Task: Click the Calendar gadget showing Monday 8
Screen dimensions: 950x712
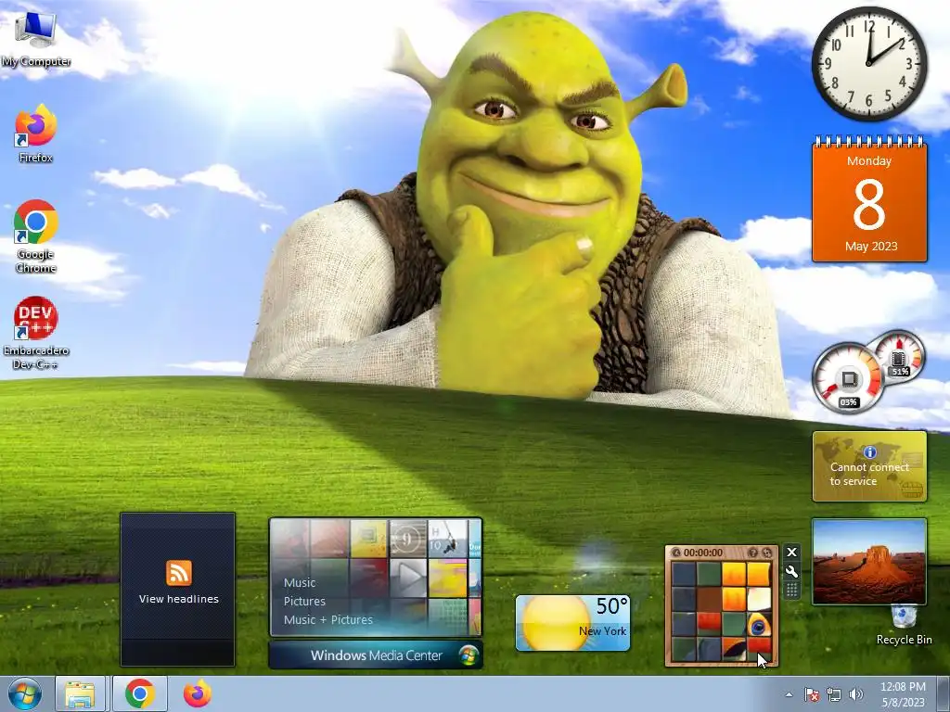Action: click(869, 199)
